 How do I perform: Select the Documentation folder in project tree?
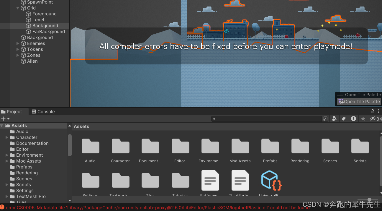tap(32, 143)
